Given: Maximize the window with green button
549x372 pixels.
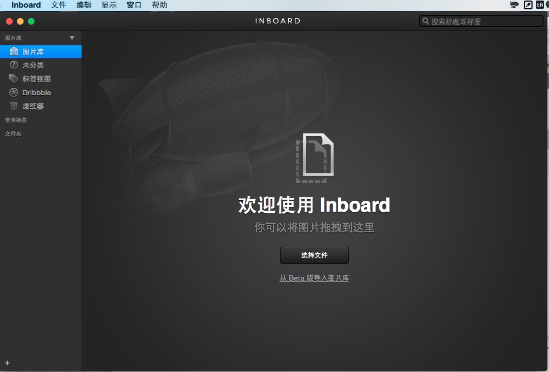Looking at the screenshot, I should tap(31, 21).
